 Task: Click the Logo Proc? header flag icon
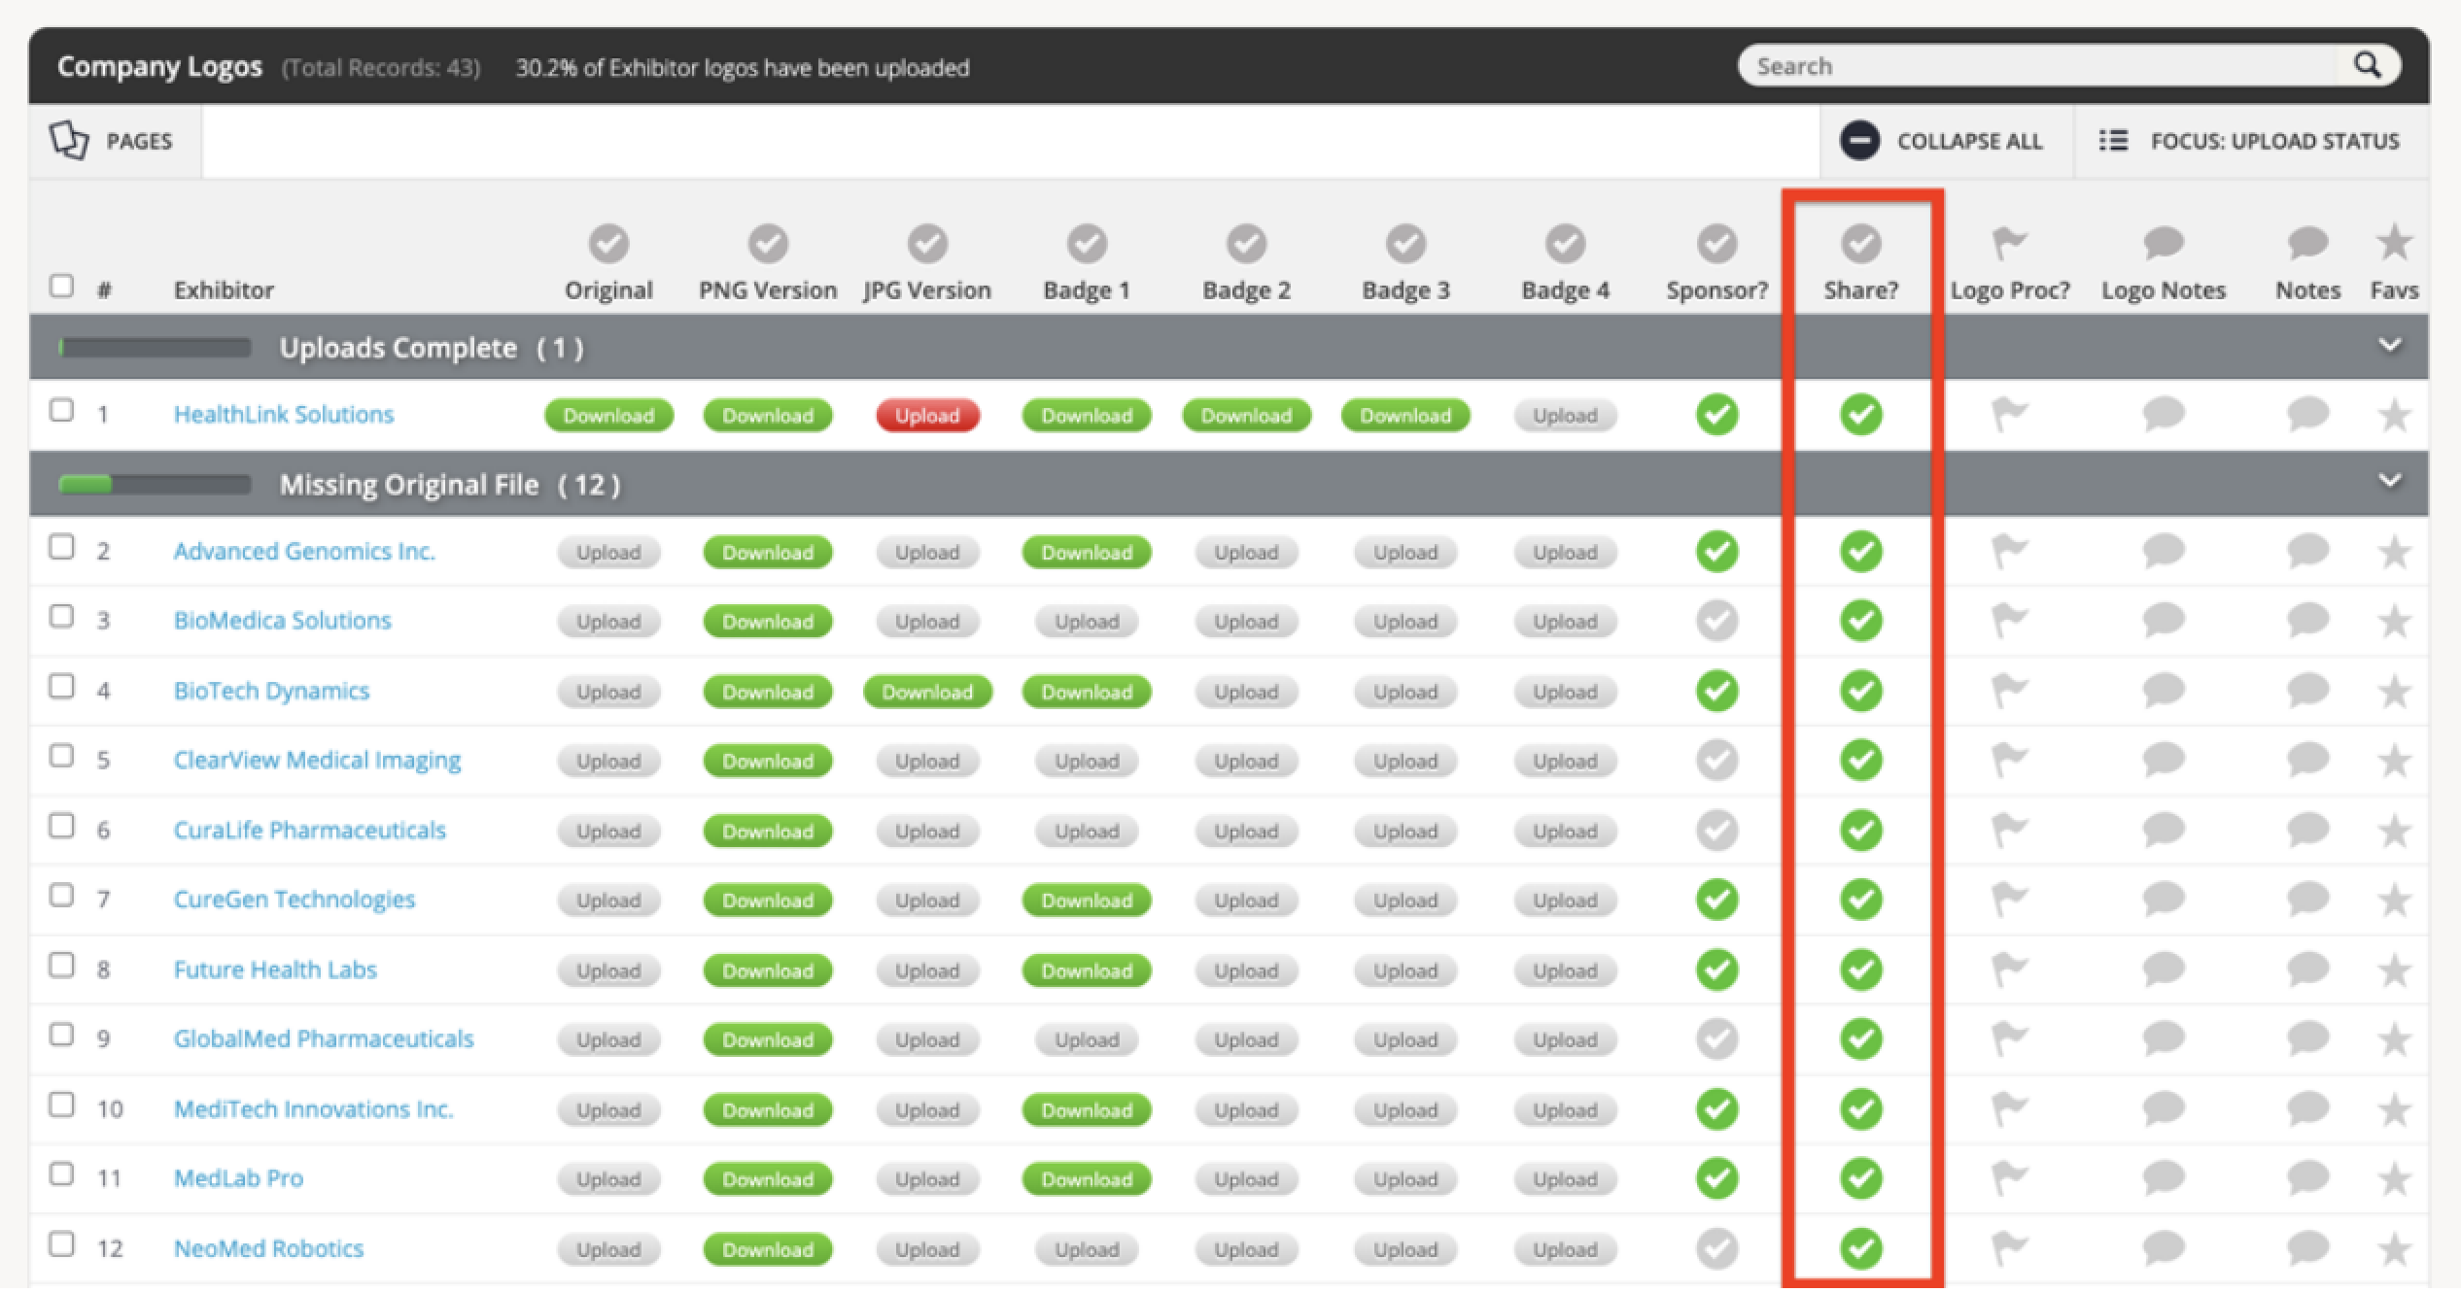click(2009, 243)
